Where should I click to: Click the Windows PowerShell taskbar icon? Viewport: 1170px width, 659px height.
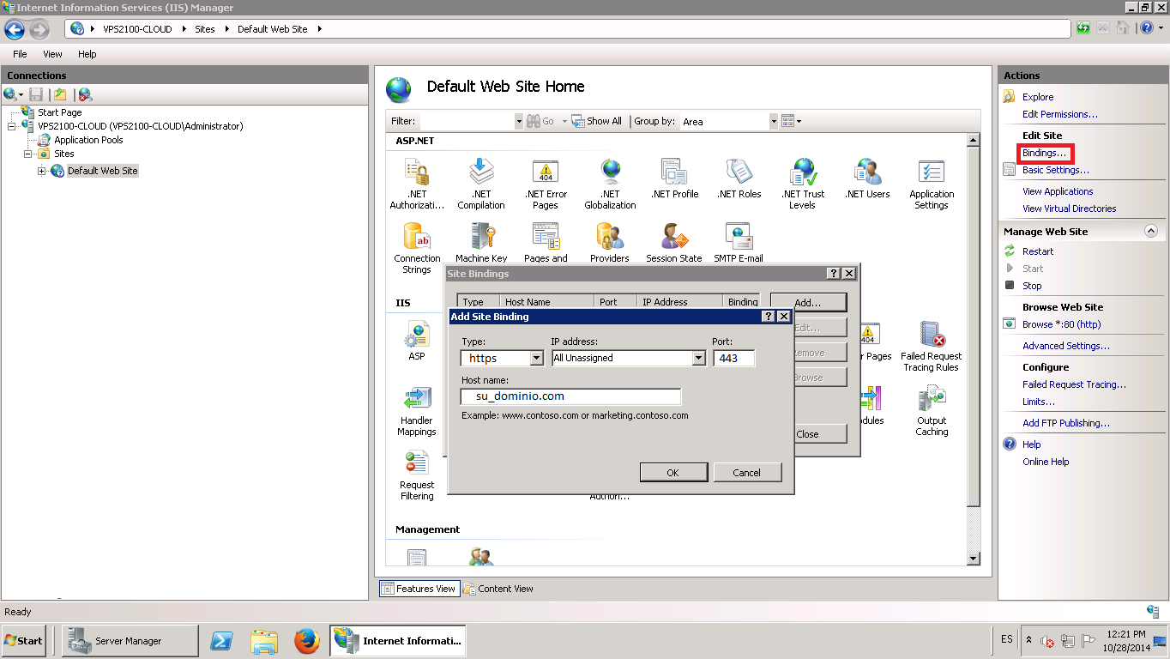click(x=222, y=640)
